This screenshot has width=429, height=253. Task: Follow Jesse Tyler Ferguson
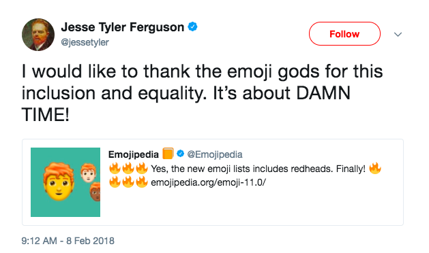344,34
